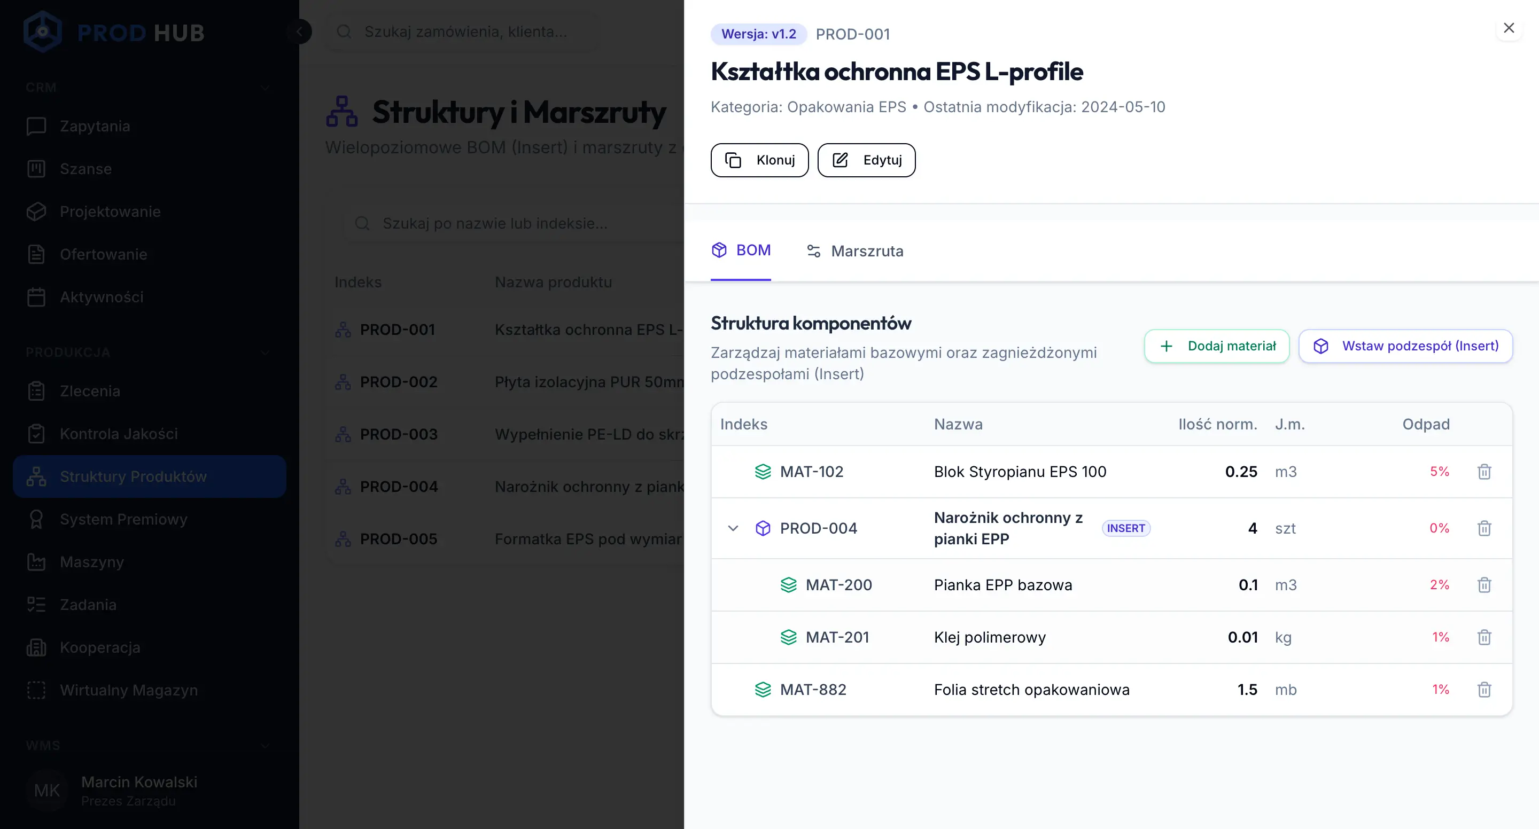Expand the WMS sidebar section
The height and width of the screenshot is (829, 1539).
pos(265,745)
